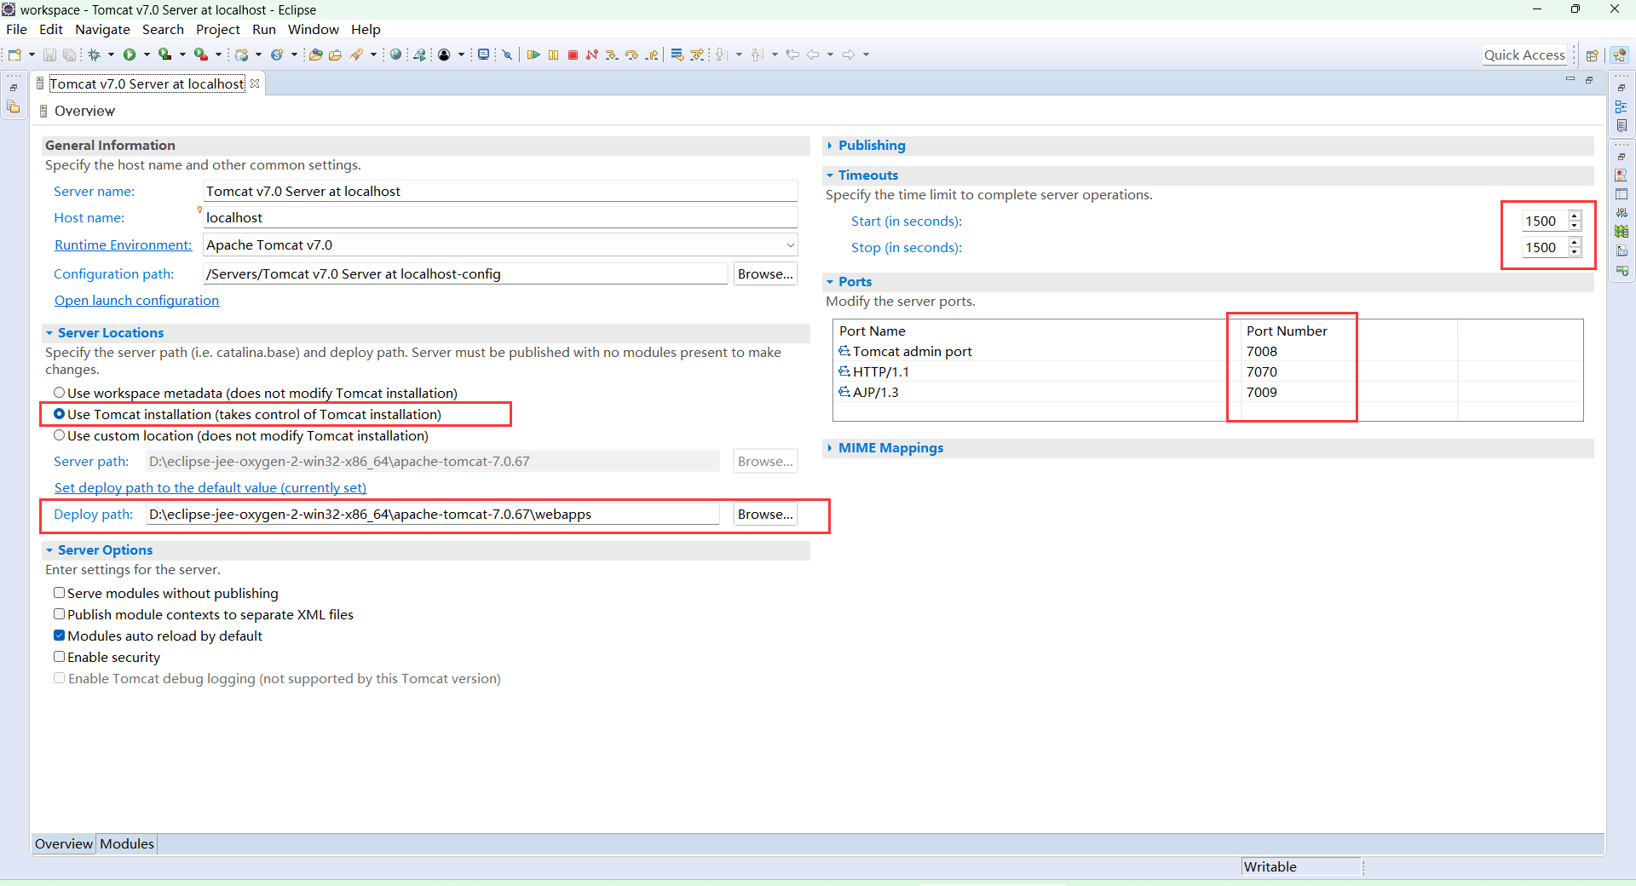Click the Runtime Environment link

coord(124,245)
